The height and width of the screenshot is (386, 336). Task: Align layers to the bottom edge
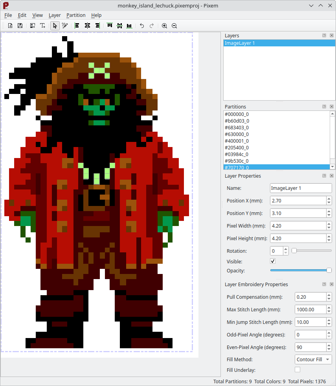click(x=129, y=26)
